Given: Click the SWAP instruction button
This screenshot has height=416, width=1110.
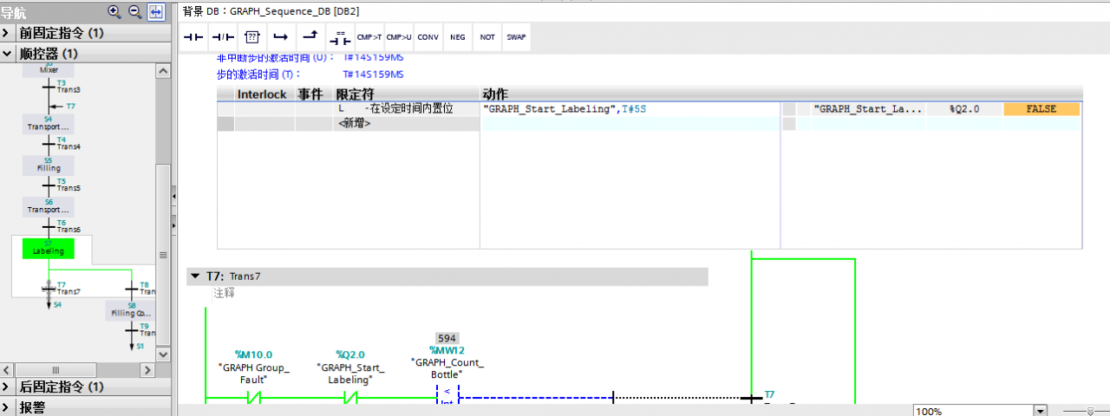Looking at the screenshot, I should point(516,37).
